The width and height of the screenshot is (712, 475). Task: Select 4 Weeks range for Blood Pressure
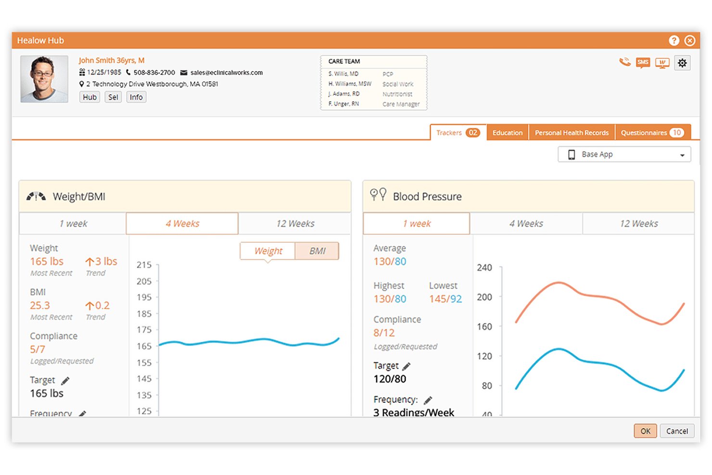(526, 224)
